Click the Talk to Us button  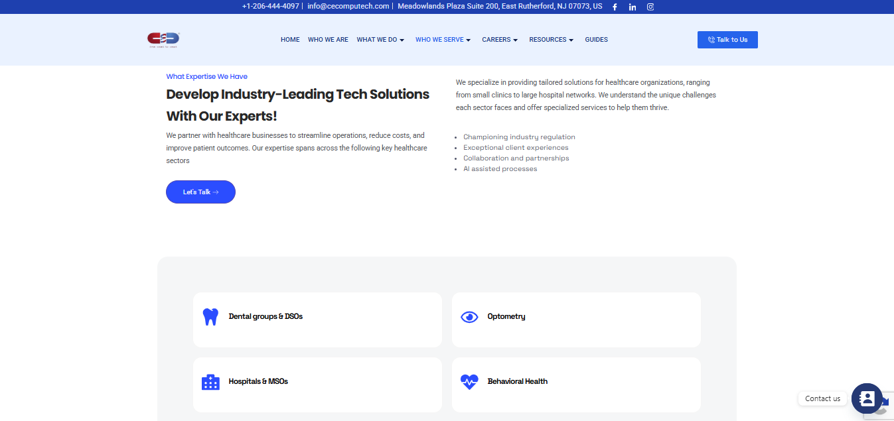click(x=727, y=40)
